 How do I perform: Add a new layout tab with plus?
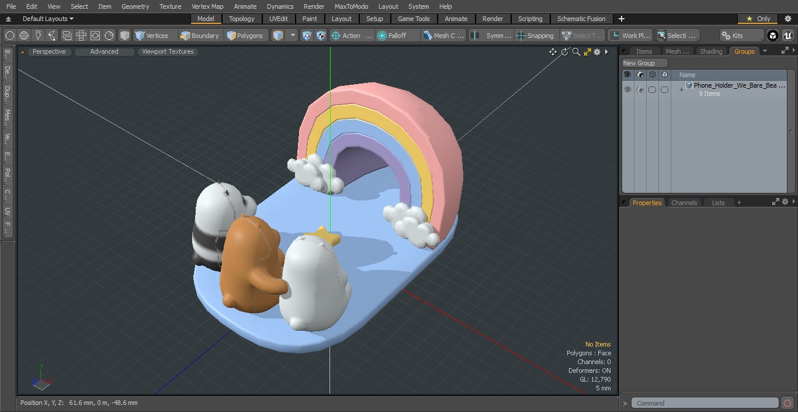(x=621, y=19)
